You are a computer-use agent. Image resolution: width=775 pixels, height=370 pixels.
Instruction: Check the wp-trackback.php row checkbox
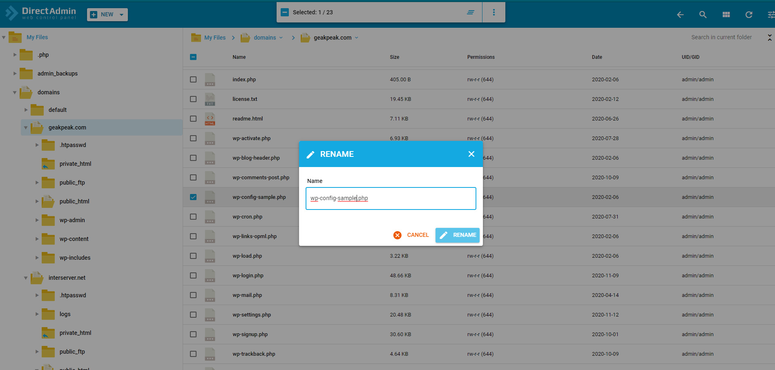point(193,354)
